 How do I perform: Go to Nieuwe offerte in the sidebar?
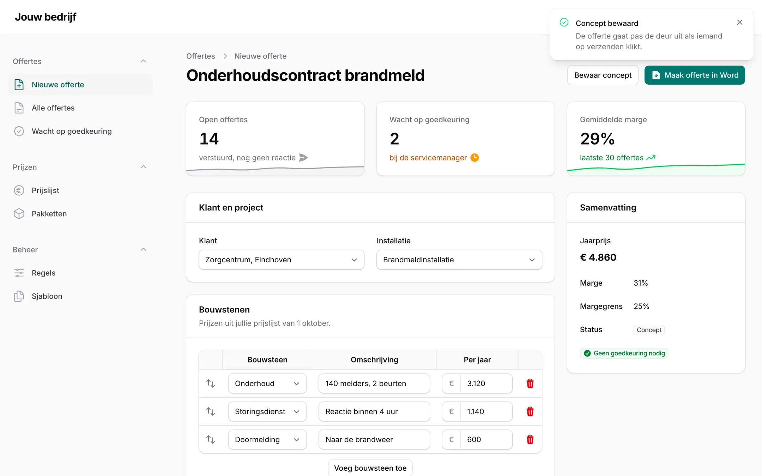coord(81,85)
